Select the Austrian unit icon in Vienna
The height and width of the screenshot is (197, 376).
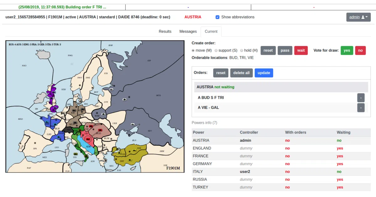[91, 126]
